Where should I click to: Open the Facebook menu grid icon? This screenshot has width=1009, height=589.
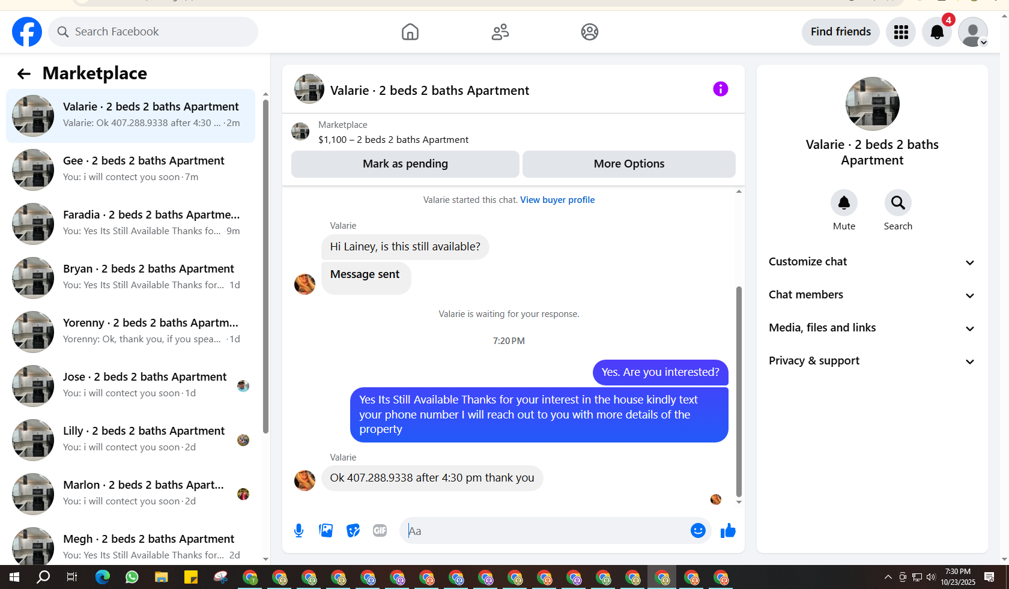(901, 32)
